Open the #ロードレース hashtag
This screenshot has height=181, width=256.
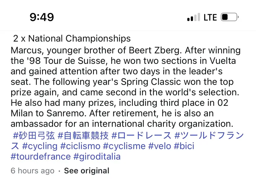pyautogui.click(x=141, y=136)
